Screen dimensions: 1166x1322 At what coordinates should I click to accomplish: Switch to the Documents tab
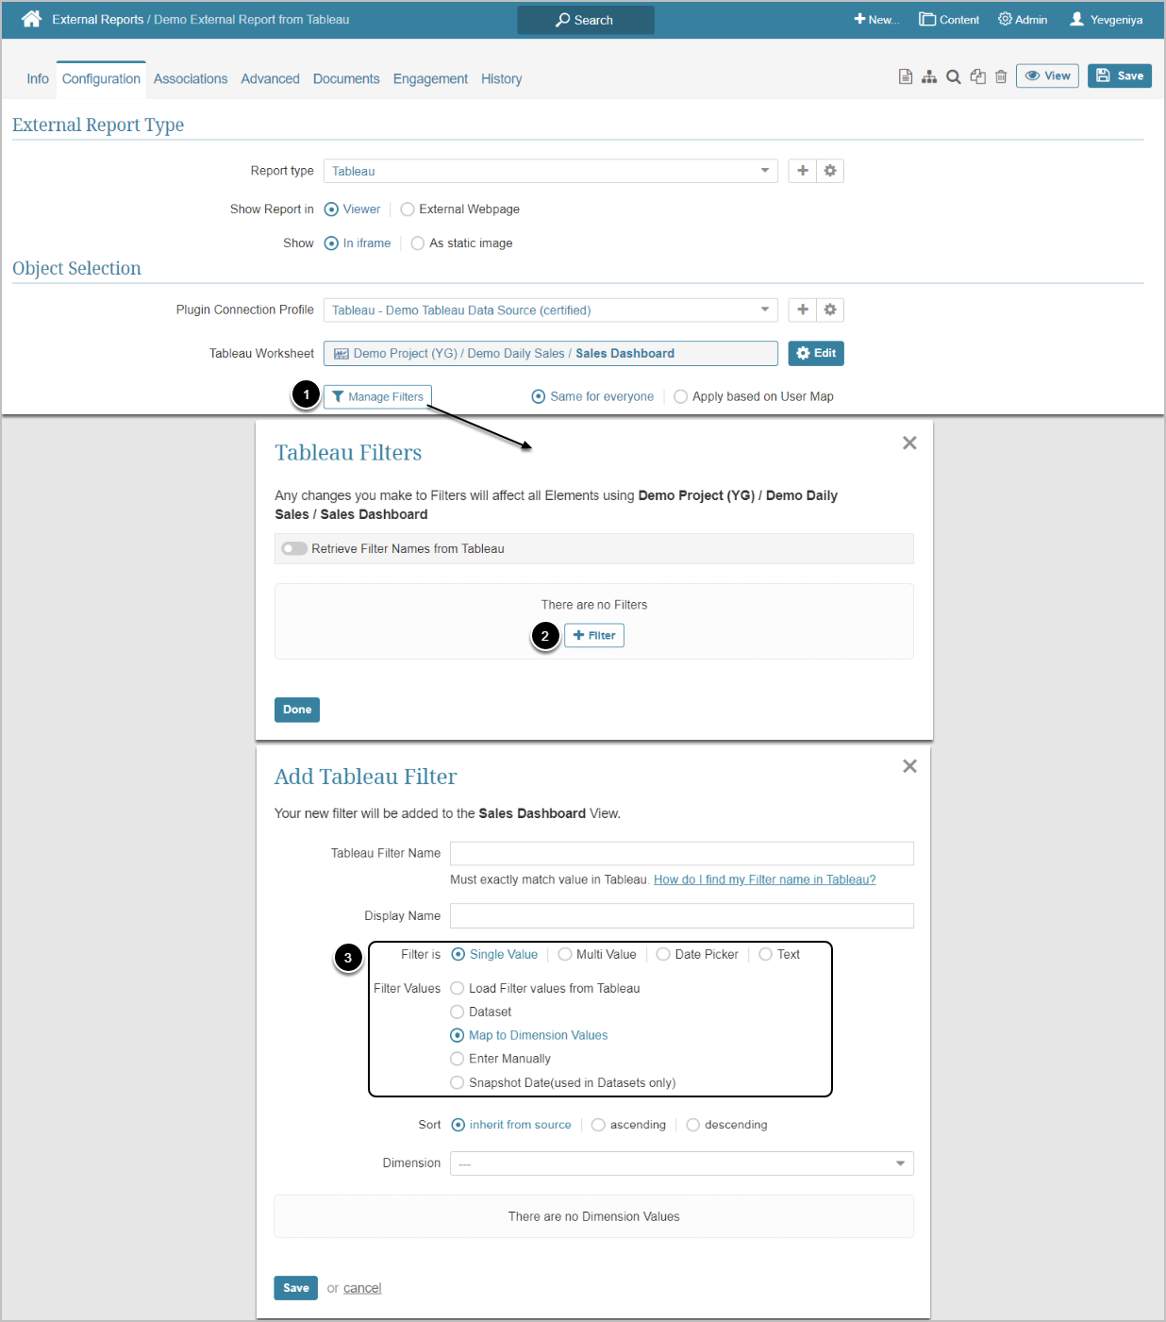coord(346,79)
